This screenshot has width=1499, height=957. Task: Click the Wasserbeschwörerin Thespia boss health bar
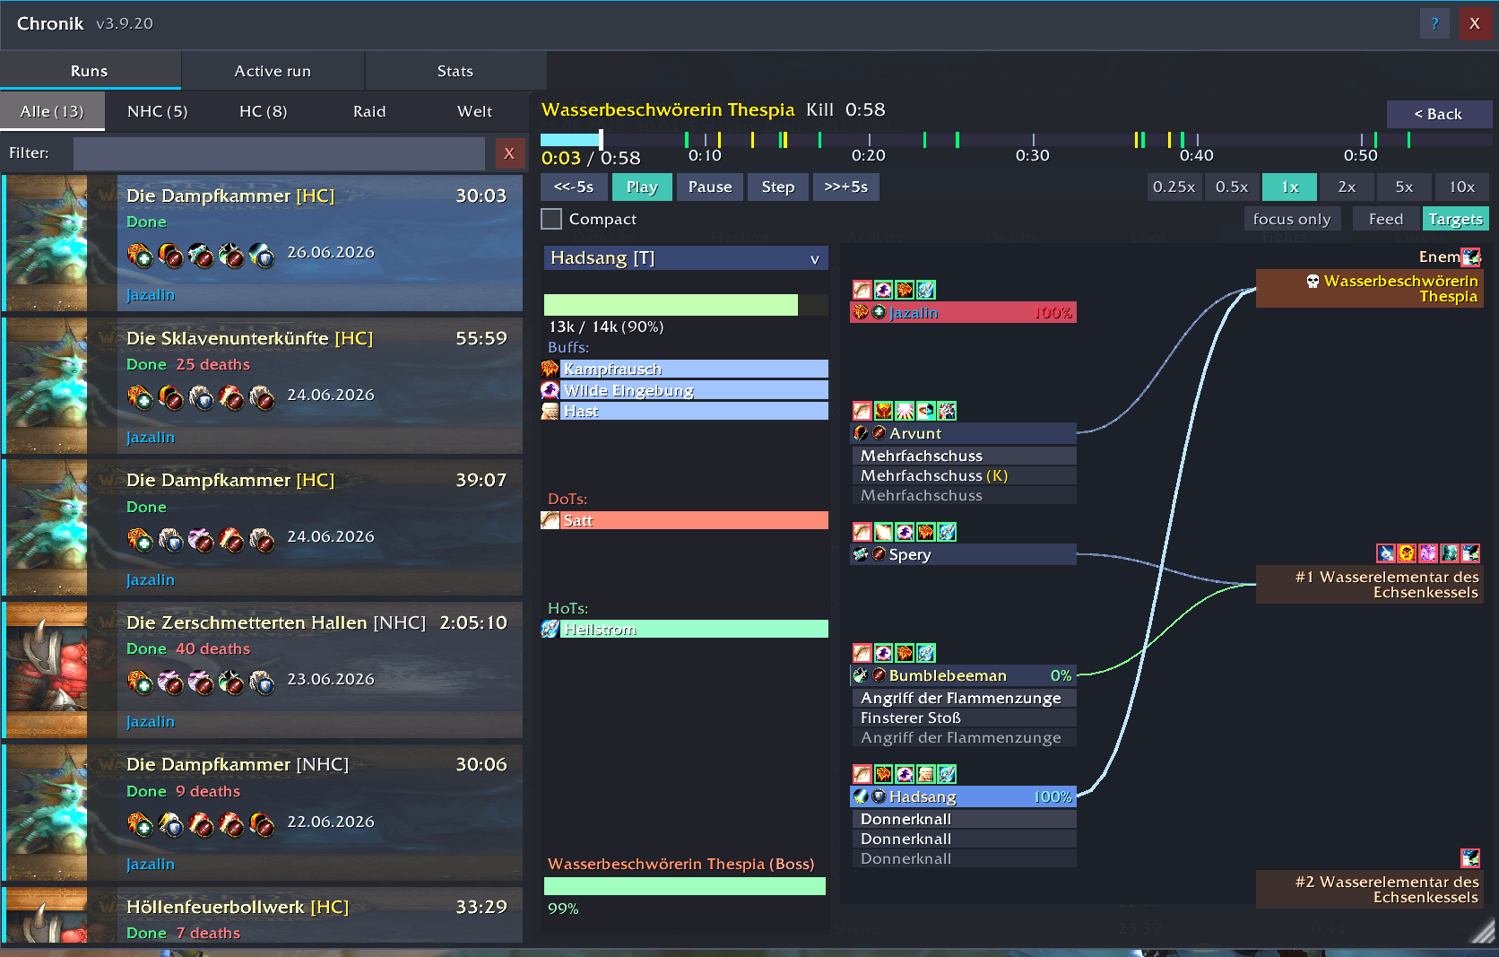click(x=685, y=886)
